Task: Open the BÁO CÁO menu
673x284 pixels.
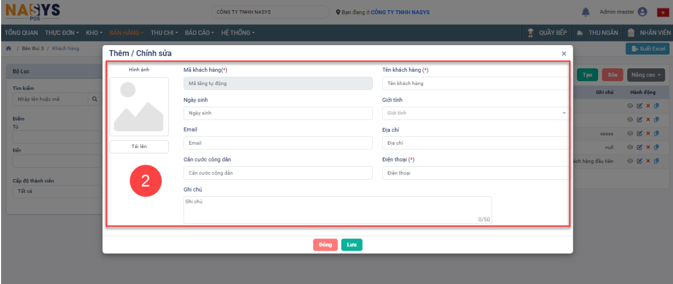Action: [x=199, y=33]
